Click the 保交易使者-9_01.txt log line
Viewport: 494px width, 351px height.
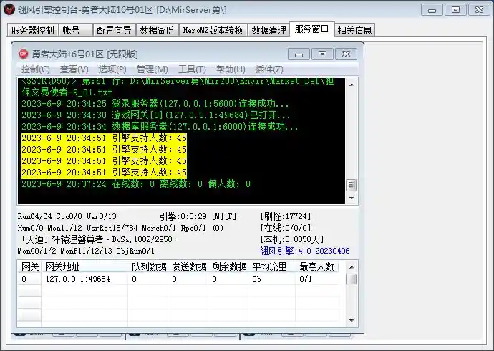point(67,92)
